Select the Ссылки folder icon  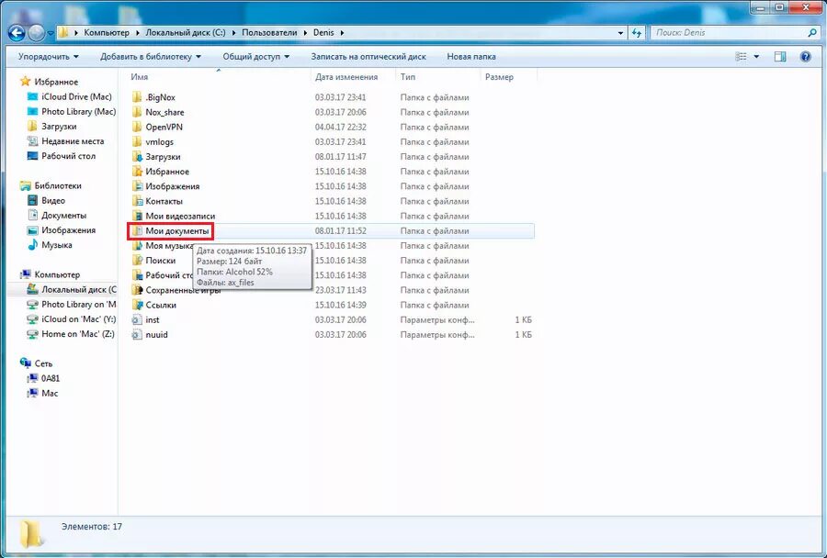pyautogui.click(x=137, y=305)
